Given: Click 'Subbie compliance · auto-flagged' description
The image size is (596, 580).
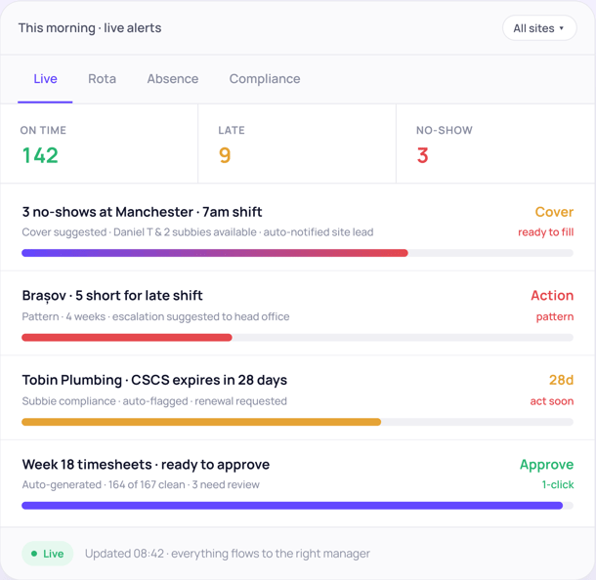Looking at the screenshot, I should [154, 401].
